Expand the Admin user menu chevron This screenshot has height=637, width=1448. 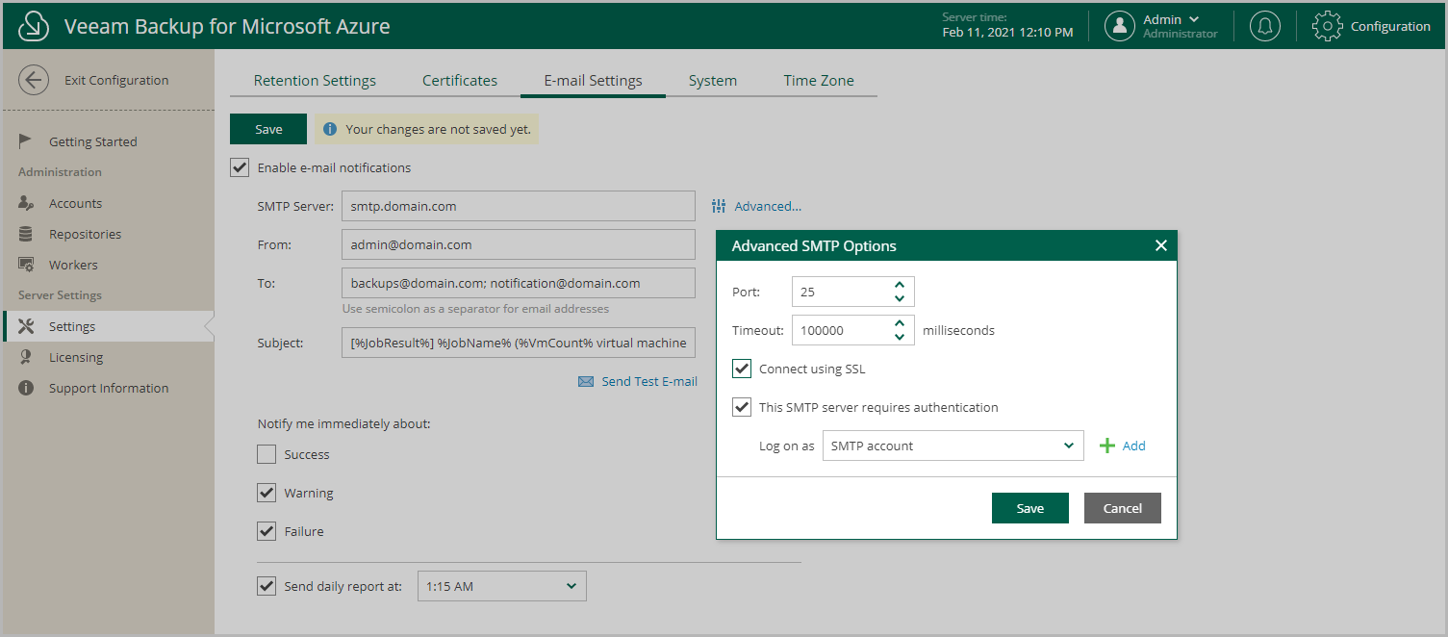[1194, 19]
